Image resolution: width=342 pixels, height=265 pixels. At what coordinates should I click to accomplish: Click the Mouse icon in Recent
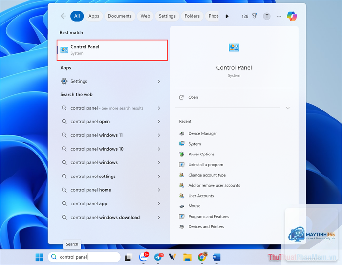pos(182,206)
